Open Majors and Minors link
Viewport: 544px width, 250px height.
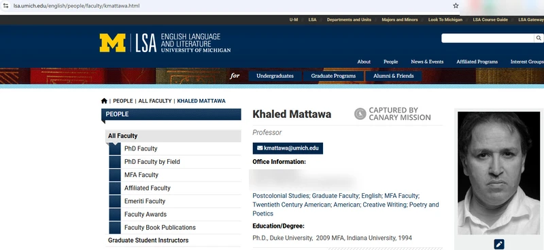pos(400,20)
